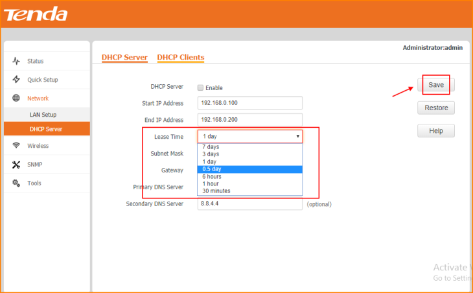473x293 pixels.
Task: Click the Help button
Action: [435, 131]
